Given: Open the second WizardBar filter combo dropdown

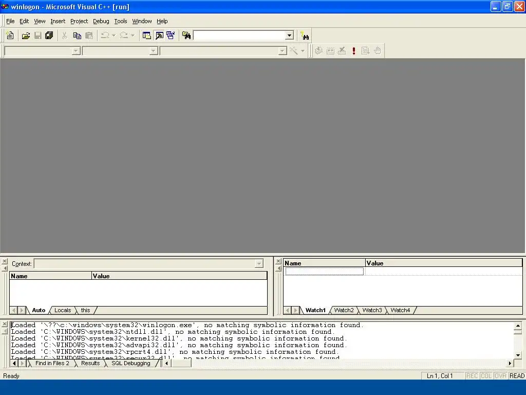Looking at the screenshot, I should (153, 51).
